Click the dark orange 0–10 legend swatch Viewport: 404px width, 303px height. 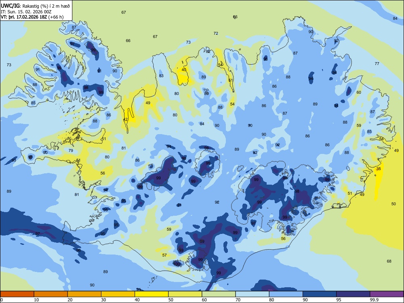point(17,294)
